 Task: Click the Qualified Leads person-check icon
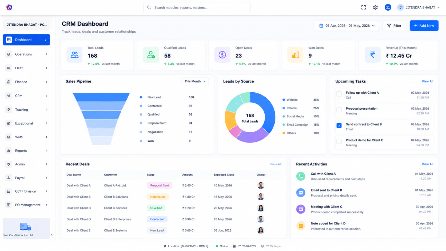(x=151, y=55)
